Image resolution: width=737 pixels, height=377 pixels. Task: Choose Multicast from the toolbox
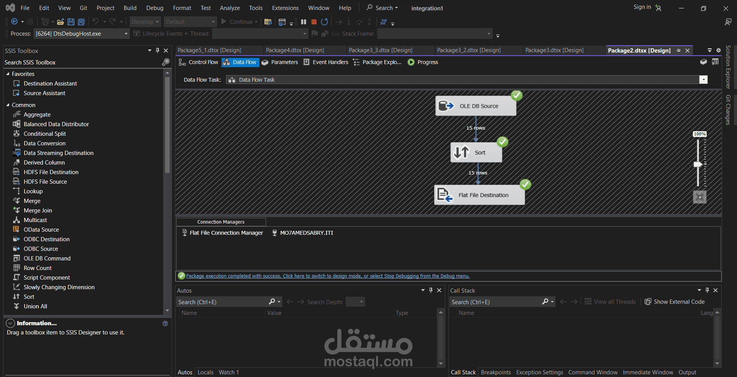click(x=35, y=220)
